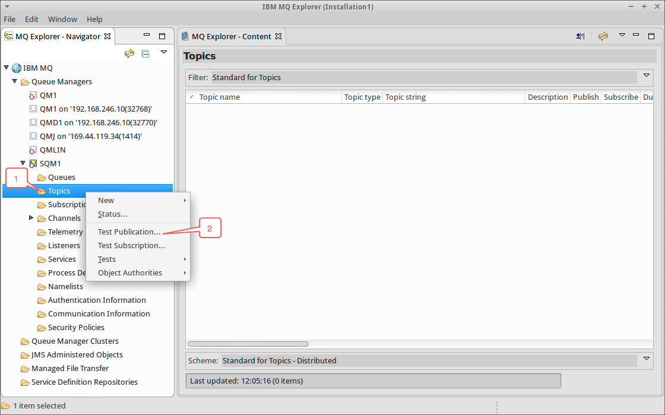
Task: Open the Navigator view menu dropdown
Action: 164,52
